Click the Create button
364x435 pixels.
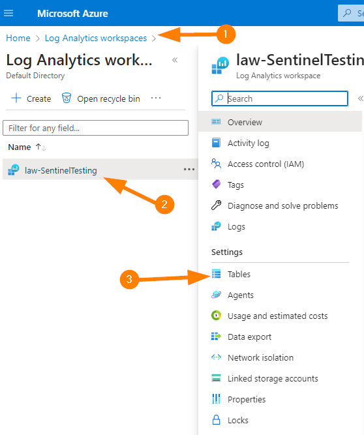coord(31,98)
